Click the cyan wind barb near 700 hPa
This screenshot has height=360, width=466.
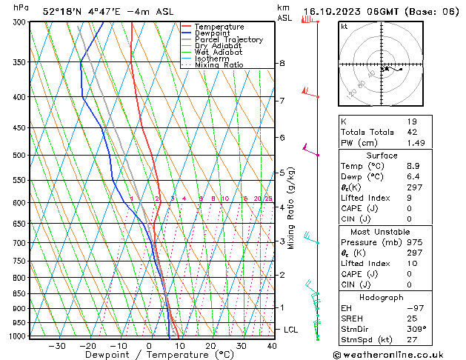tap(310, 239)
